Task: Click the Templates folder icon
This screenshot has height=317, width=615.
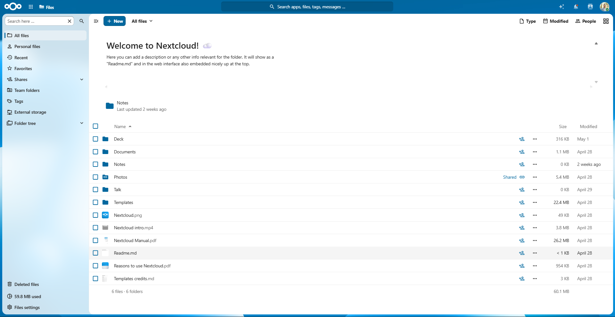Action: point(105,202)
